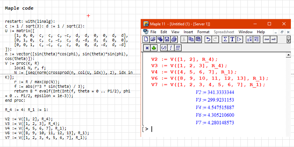Save the worksheet with the floppy icon
The image size is (294, 147).
[x=167, y=39]
